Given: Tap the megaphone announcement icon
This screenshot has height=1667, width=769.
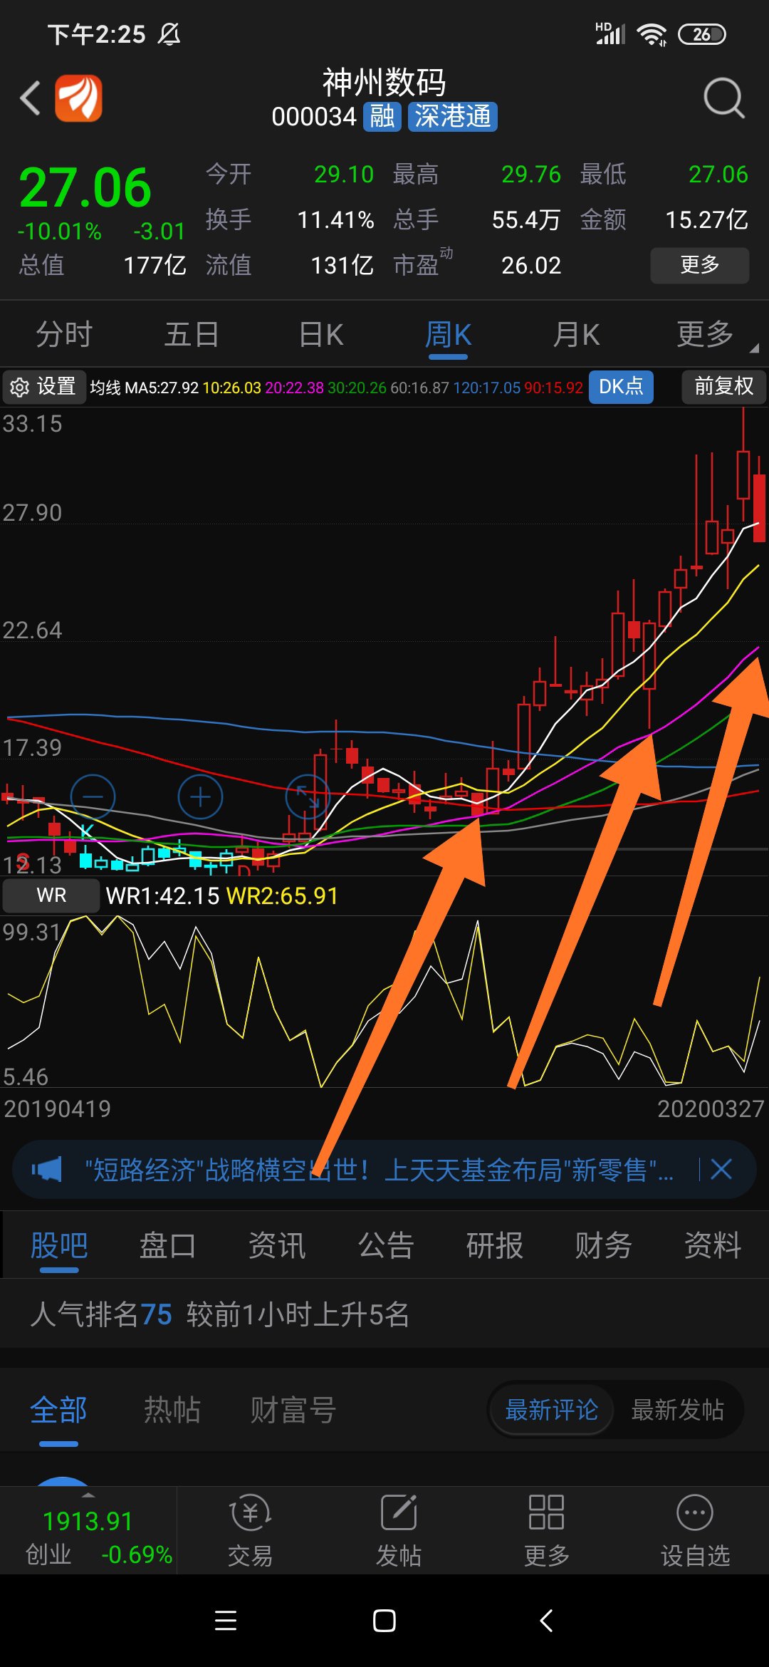Looking at the screenshot, I should [x=47, y=1170].
